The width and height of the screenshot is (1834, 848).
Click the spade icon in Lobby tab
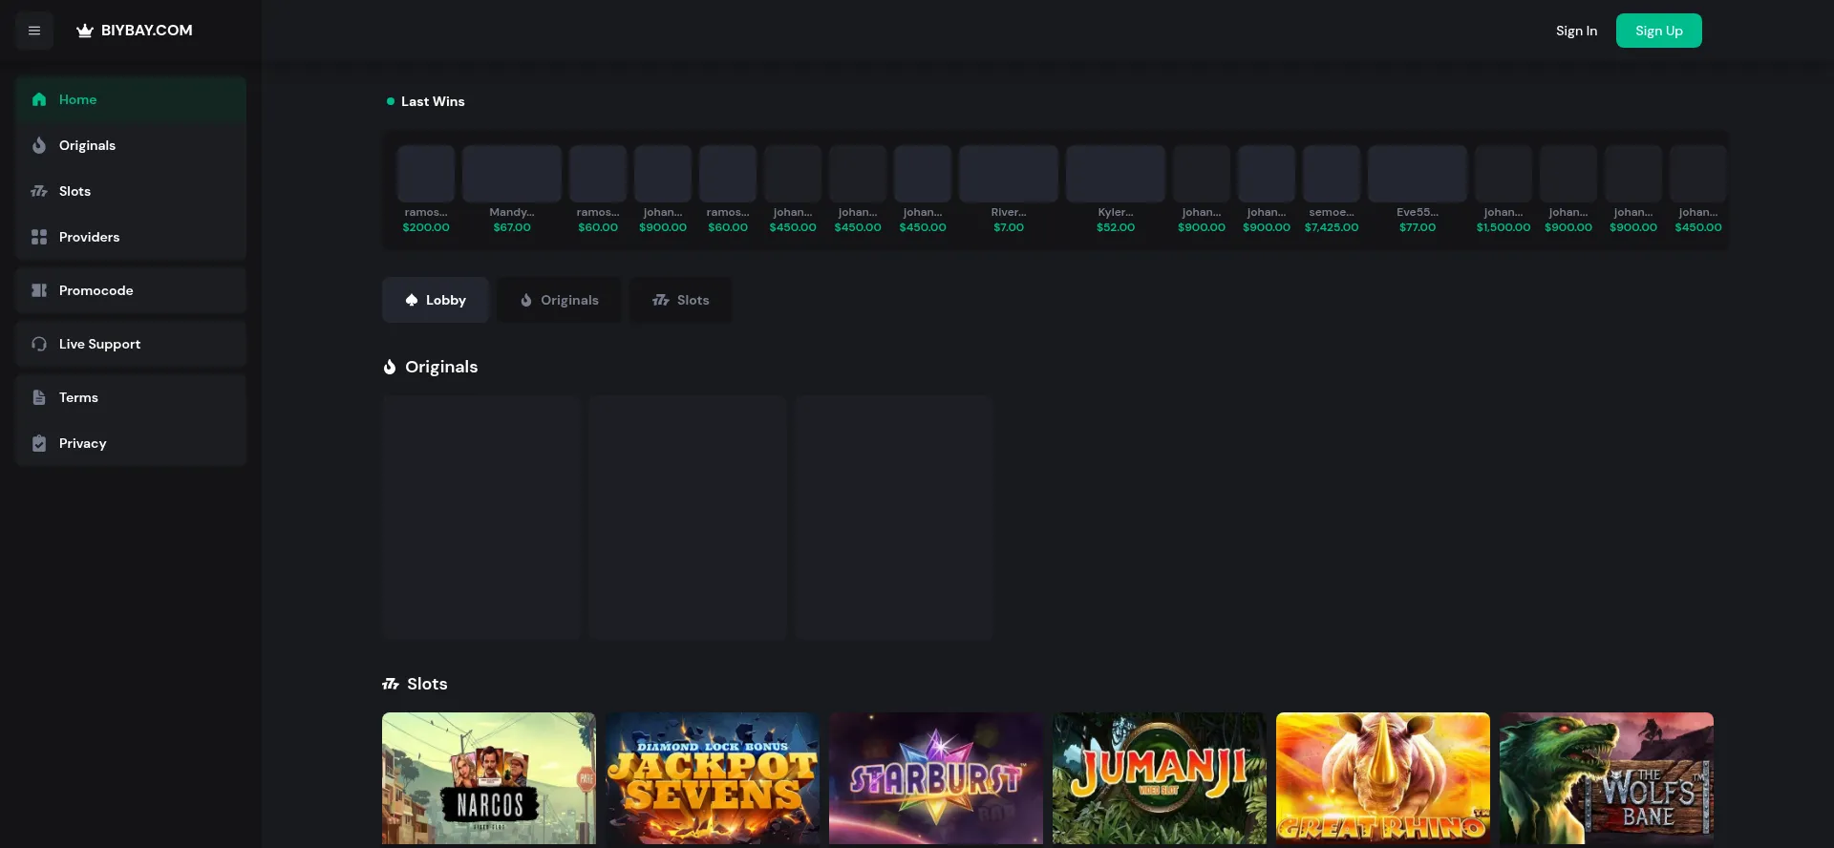pyautogui.click(x=412, y=300)
